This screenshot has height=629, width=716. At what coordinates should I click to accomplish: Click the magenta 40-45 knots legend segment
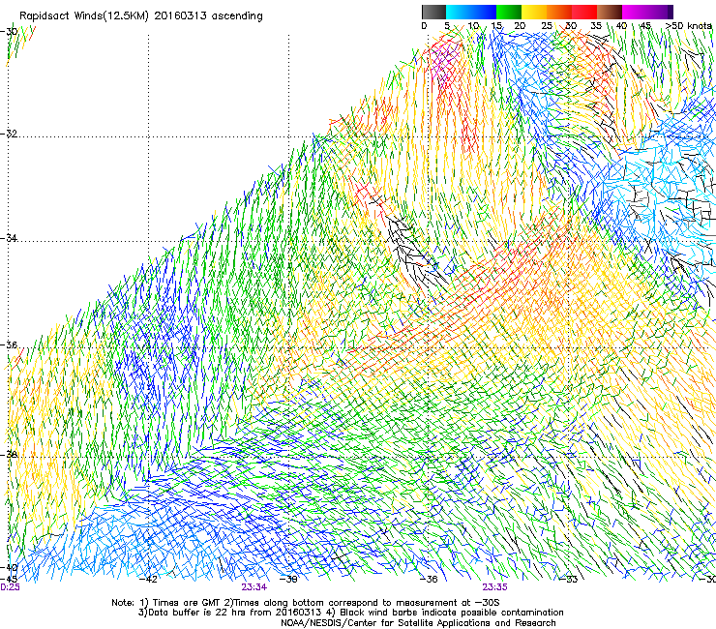coord(635,12)
